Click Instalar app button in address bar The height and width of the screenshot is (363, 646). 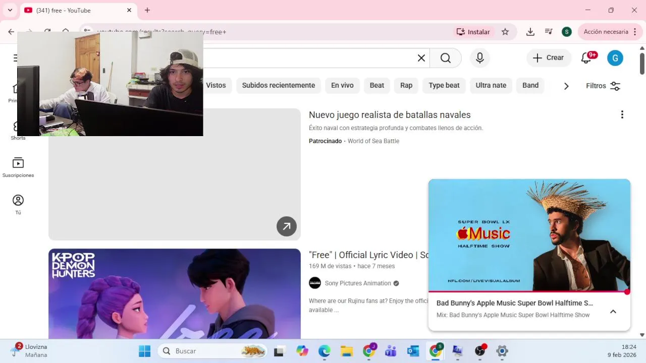[473, 32]
